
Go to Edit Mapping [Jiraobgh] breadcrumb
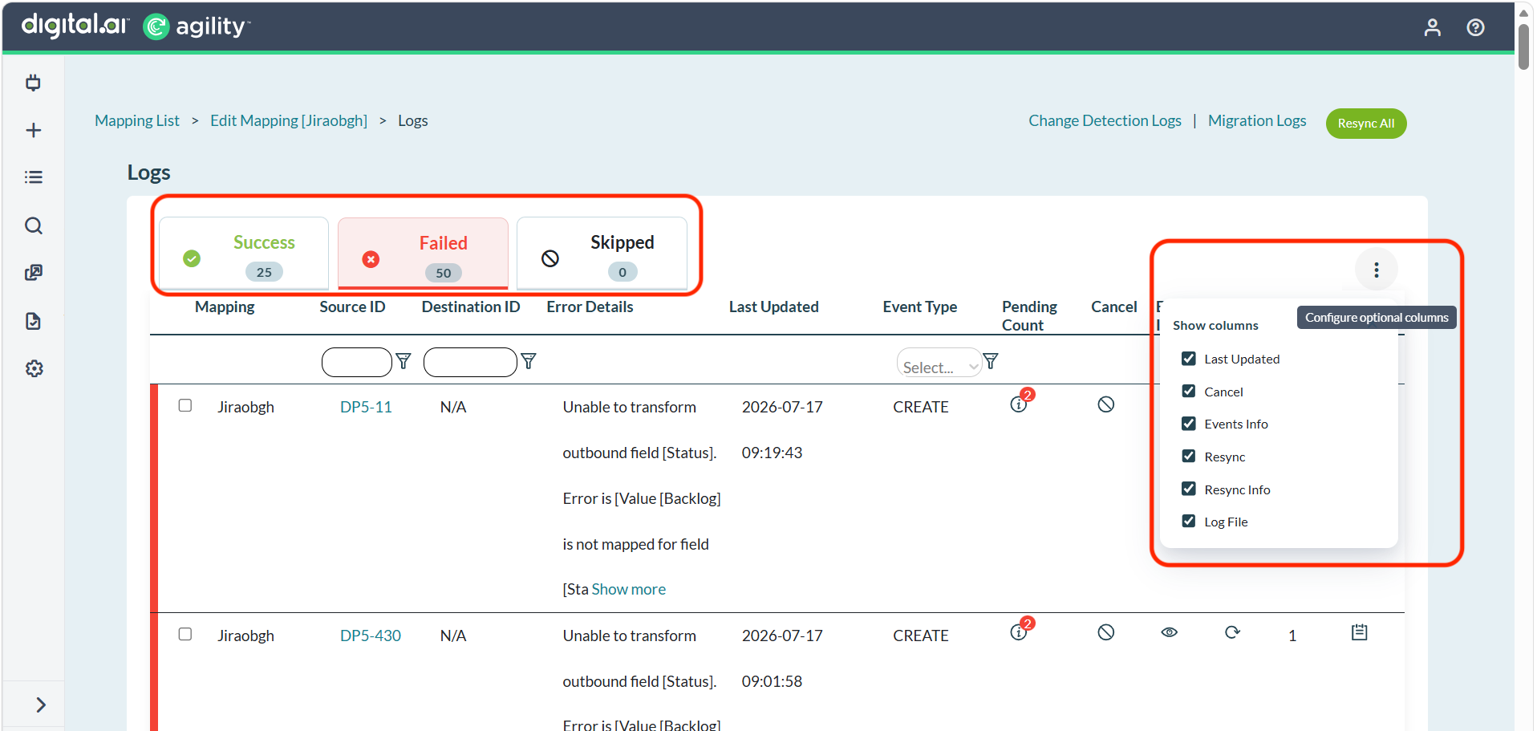[289, 120]
